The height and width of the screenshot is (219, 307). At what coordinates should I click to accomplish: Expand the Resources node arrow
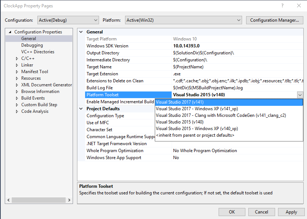point(17,78)
